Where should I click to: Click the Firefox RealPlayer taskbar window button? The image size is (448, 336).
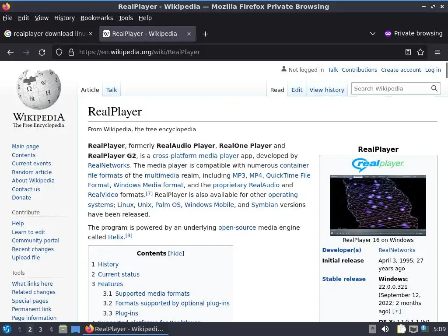[125, 329]
